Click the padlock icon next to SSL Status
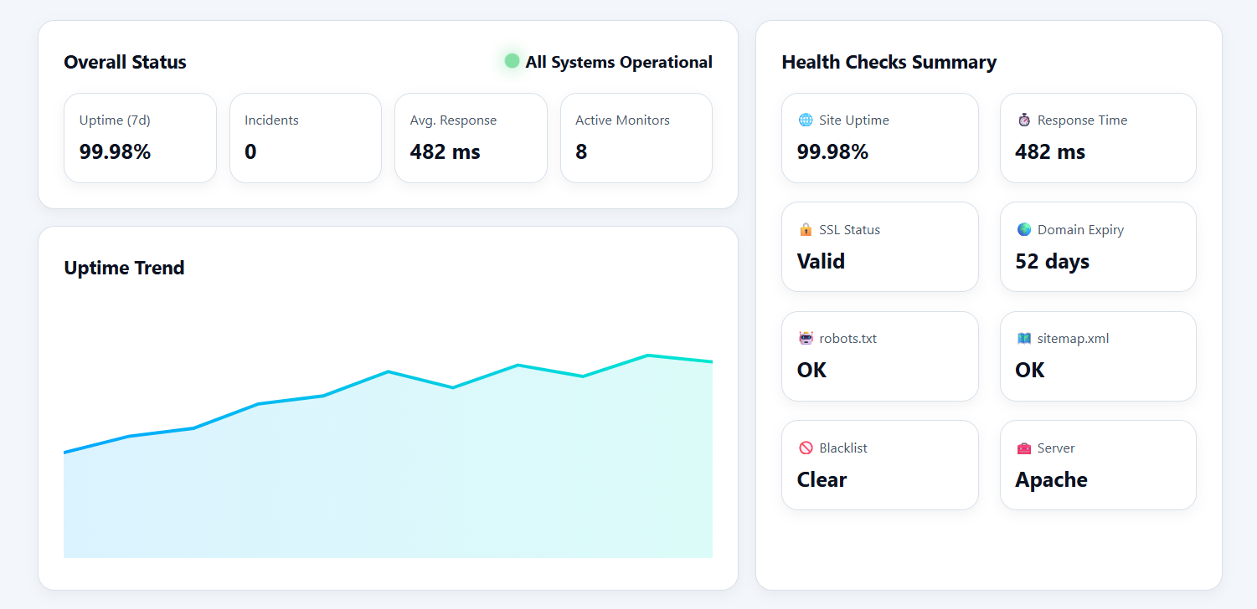 coord(806,228)
